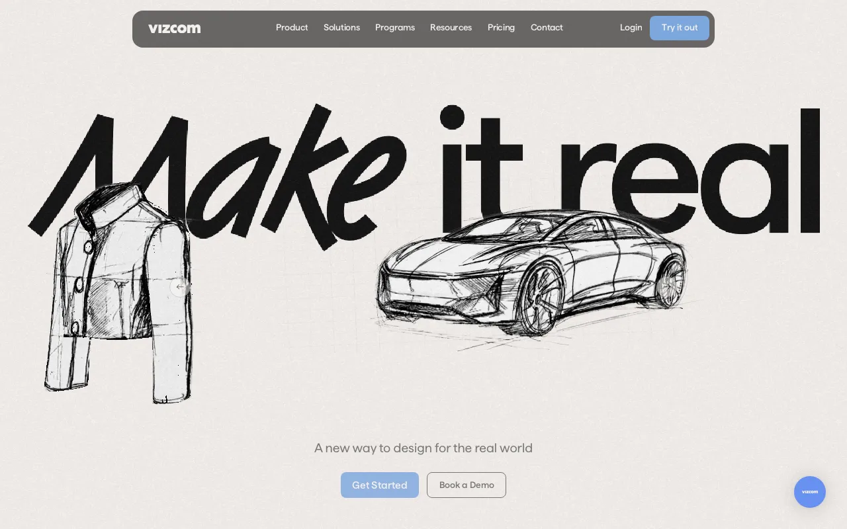Open the Programs menu
This screenshot has width=847, height=529.
[395, 28]
